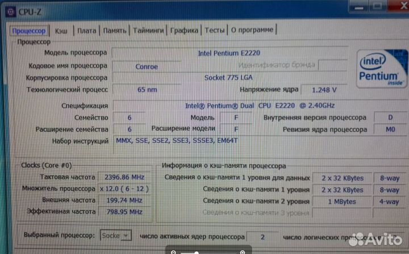Select the 798.95 MHz effective frequency value
The height and width of the screenshot is (254, 409).
[x=124, y=212]
